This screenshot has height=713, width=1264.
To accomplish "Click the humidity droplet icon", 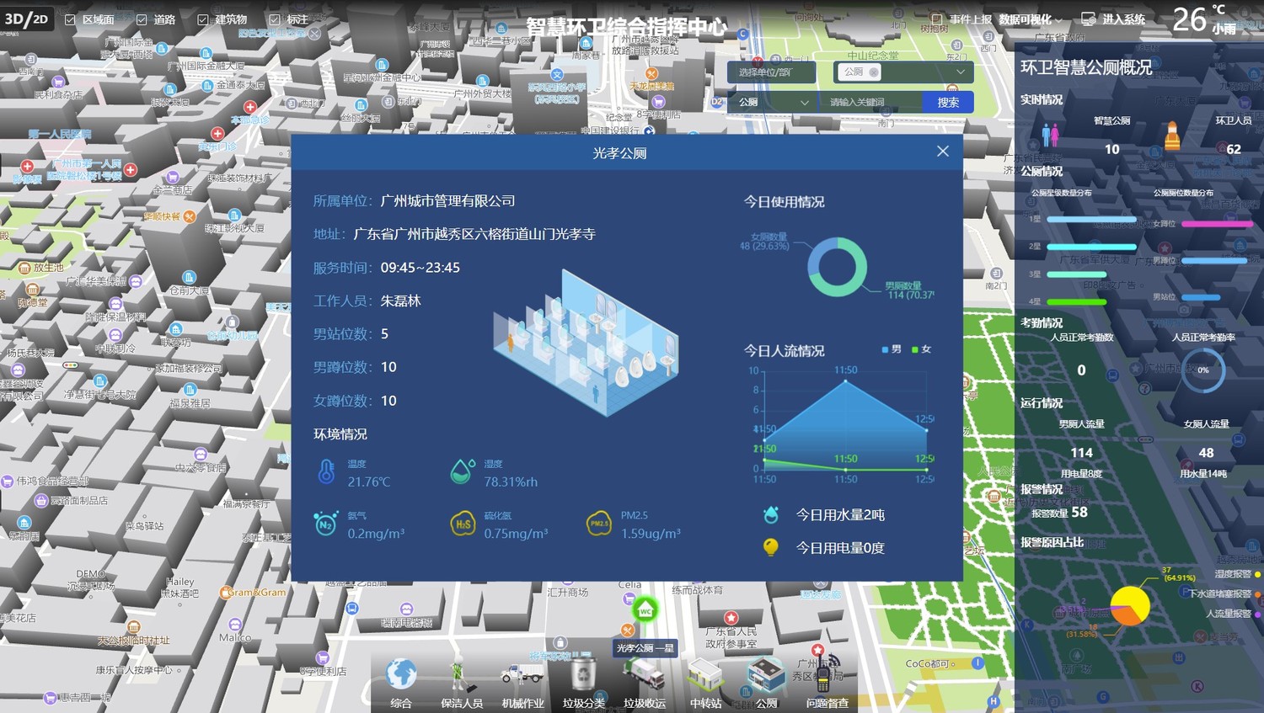I will tap(462, 471).
